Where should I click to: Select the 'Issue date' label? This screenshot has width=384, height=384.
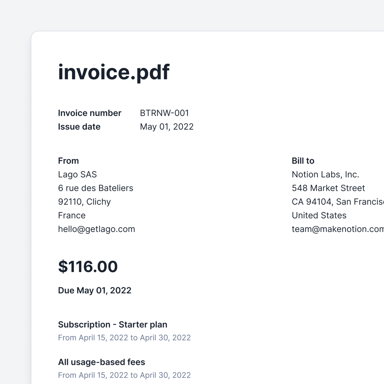[x=79, y=127]
